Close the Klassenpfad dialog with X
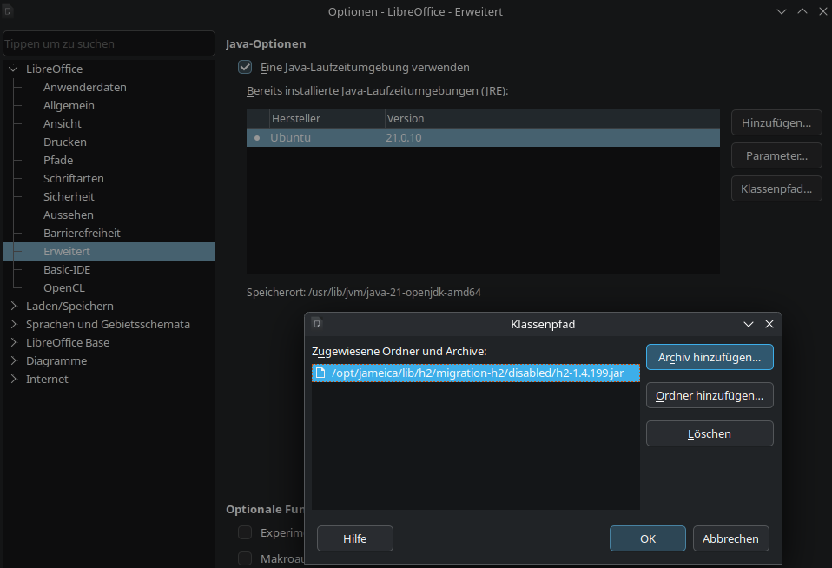The height and width of the screenshot is (568, 832). 769,324
